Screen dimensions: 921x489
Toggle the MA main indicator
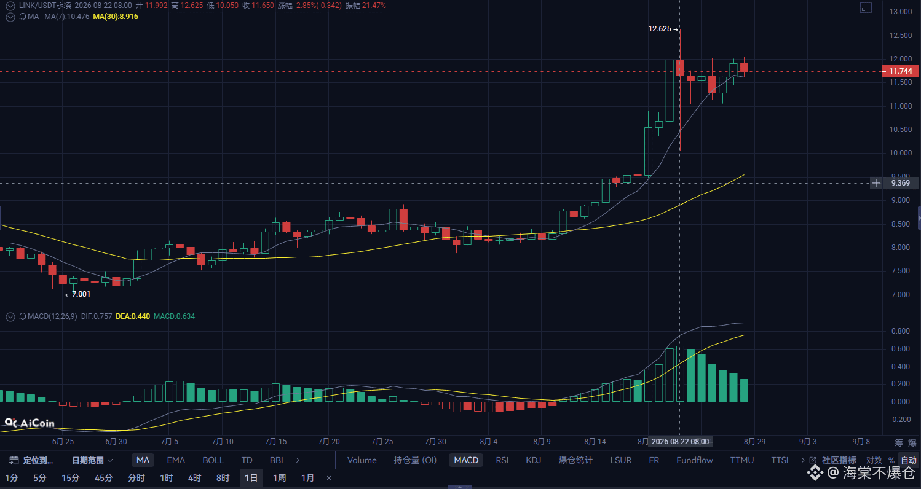pos(143,460)
